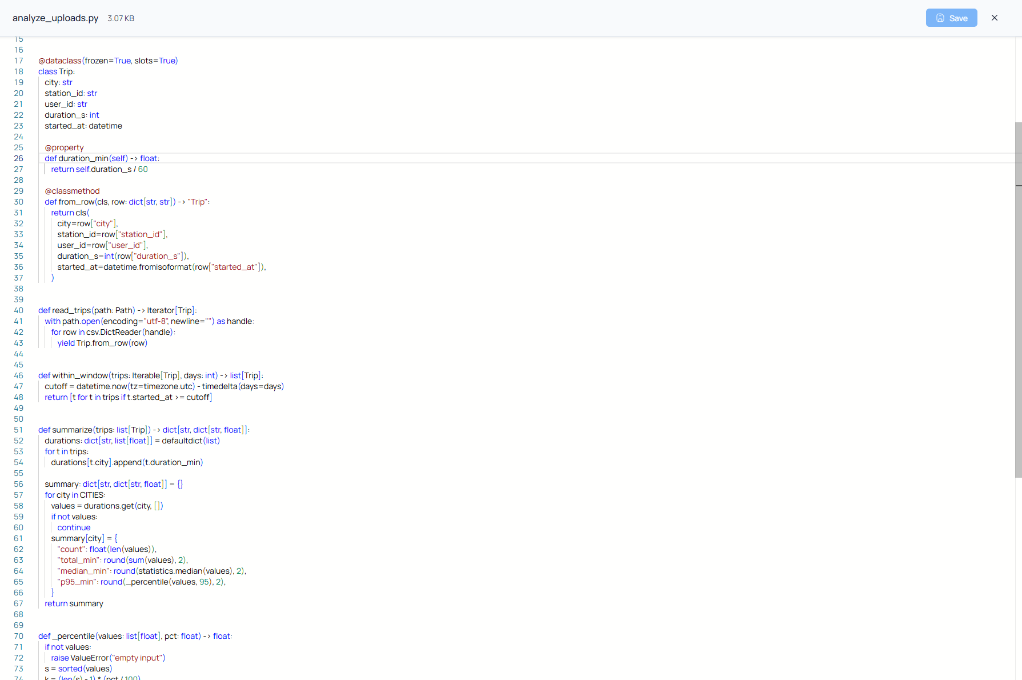Click line number 26 in gutter
The width and height of the screenshot is (1022, 680).
pos(19,158)
